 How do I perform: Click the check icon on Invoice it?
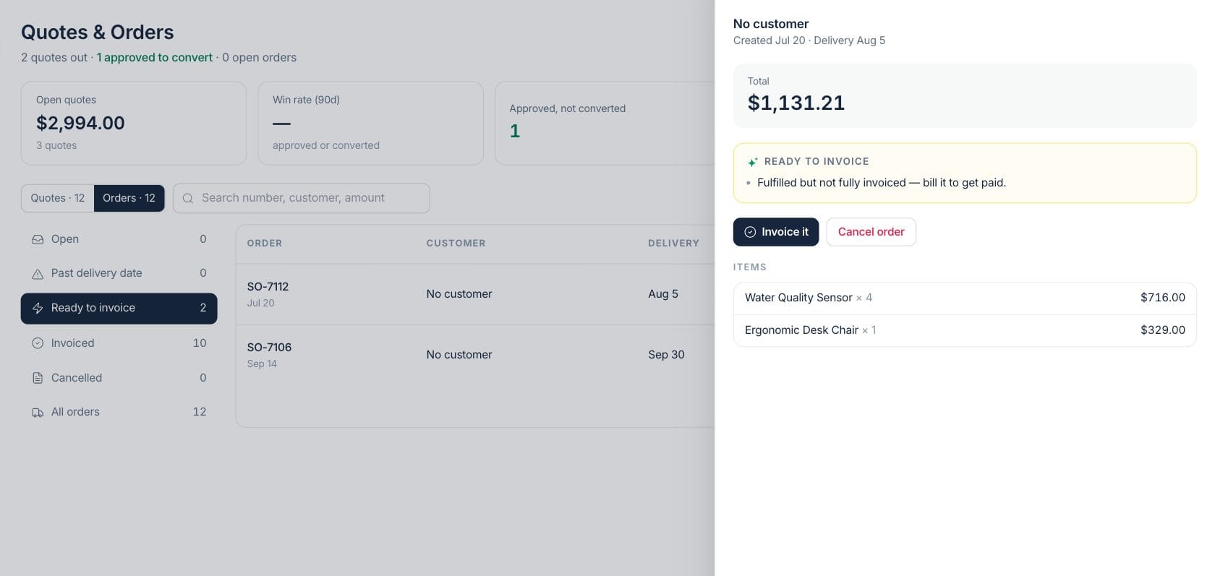point(750,232)
